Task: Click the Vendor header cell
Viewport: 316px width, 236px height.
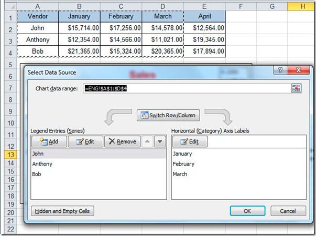Action: pos(38,16)
